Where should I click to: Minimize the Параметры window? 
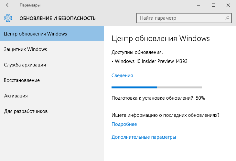pos(198,5)
